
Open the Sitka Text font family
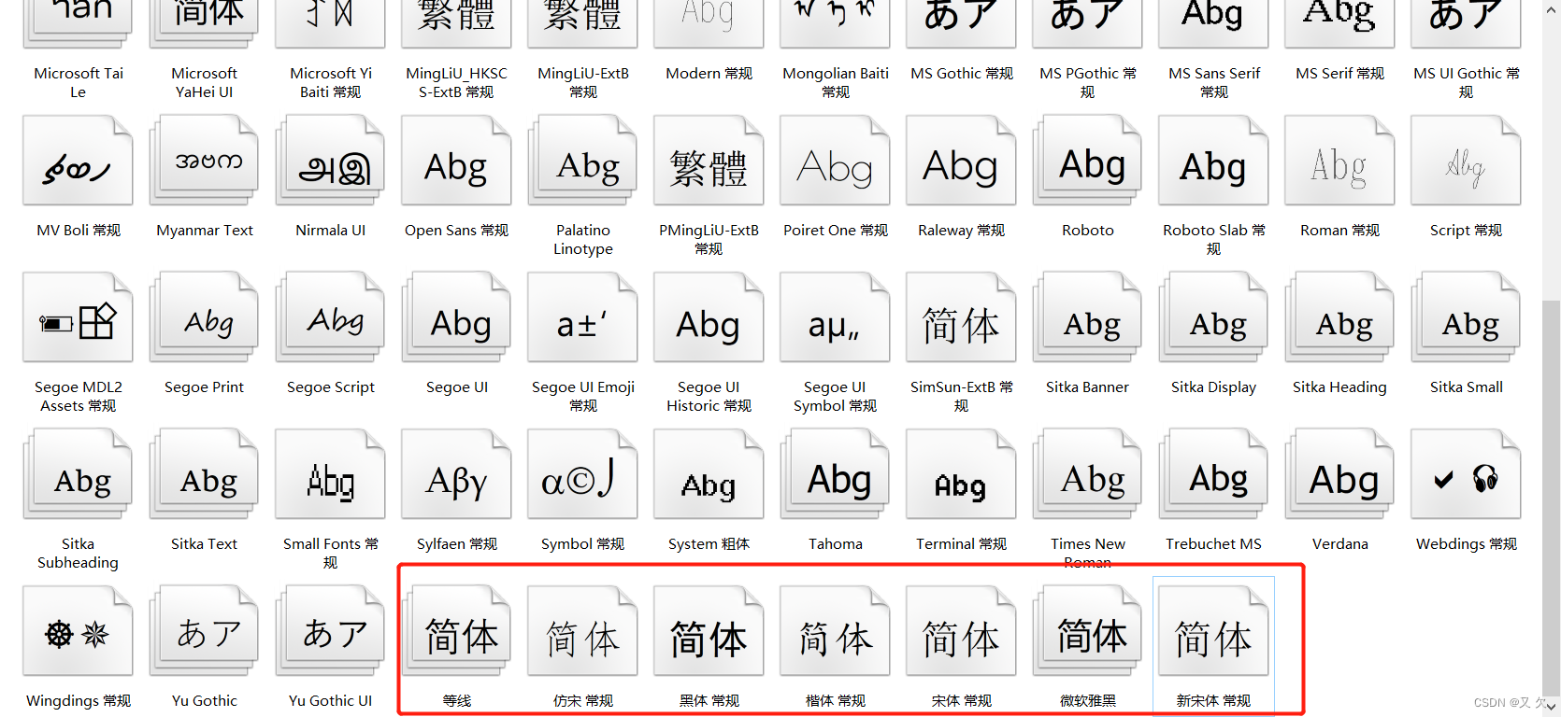click(x=204, y=473)
